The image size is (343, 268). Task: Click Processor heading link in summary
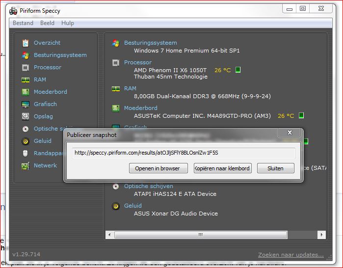[138, 62]
